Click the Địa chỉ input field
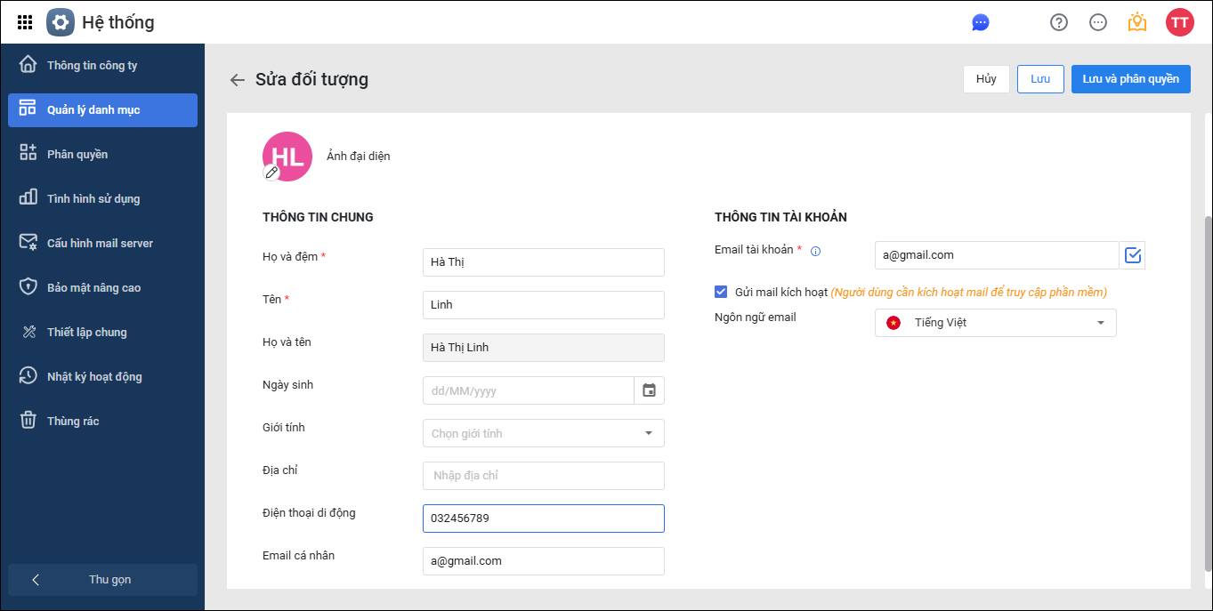 (543, 476)
